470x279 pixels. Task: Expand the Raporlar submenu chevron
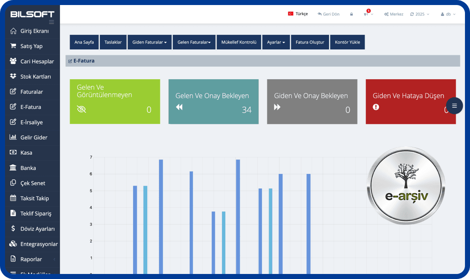54,259
